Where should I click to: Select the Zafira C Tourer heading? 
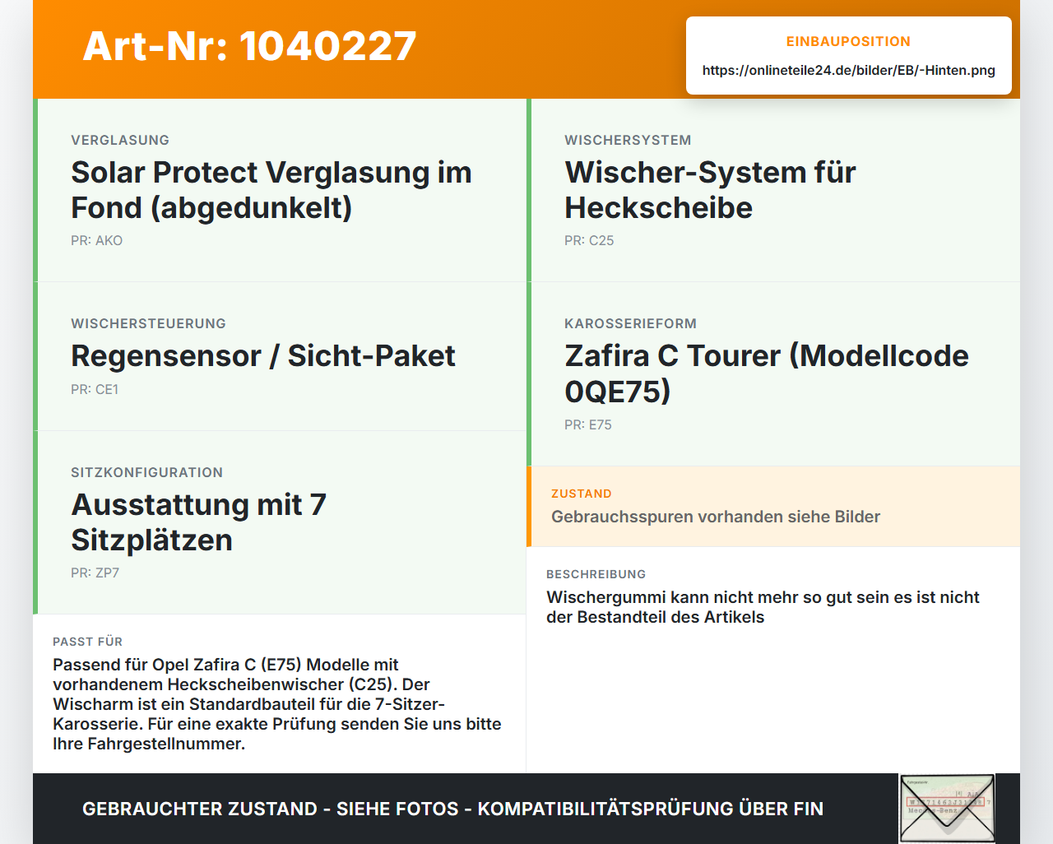(x=767, y=373)
